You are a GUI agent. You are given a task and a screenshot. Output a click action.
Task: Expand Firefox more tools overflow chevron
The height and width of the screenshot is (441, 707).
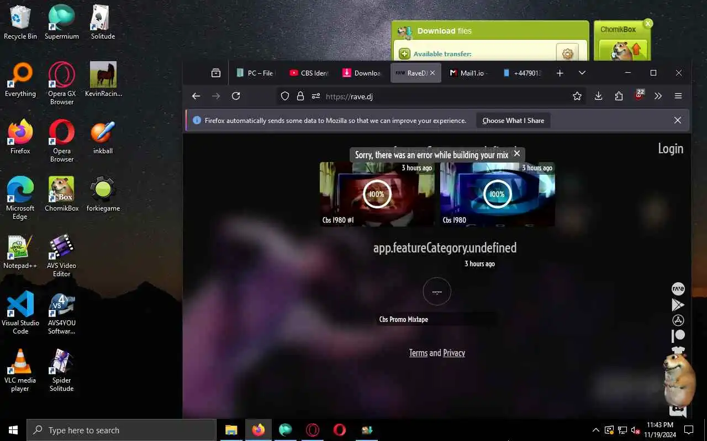[658, 96]
